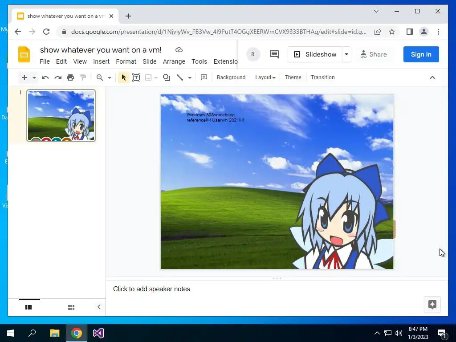Select the Shape tool

167,77
